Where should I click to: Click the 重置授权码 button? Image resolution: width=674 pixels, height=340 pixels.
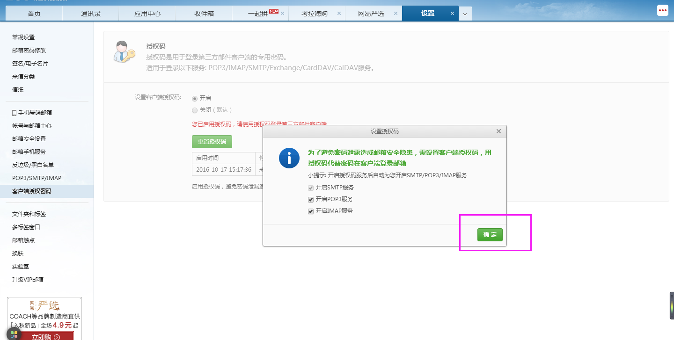pyautogui.click(x=212, y=142)
